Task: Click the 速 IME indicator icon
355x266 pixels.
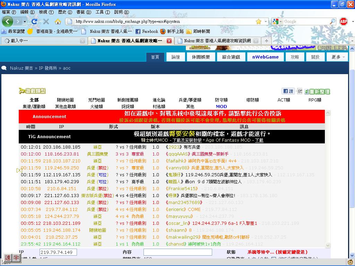Action: (8, 258)
